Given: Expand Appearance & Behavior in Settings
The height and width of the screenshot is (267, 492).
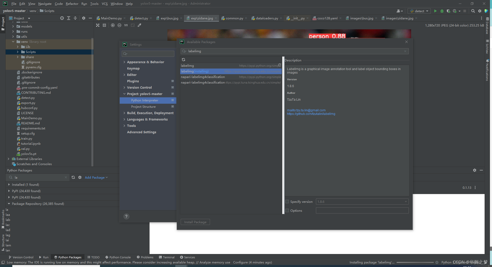Looking at the screenshot, I should (124, 62).
